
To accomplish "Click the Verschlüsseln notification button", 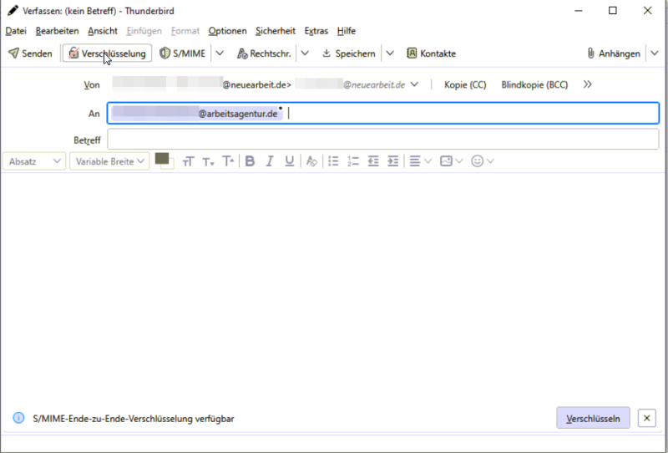I will (593, 419).
